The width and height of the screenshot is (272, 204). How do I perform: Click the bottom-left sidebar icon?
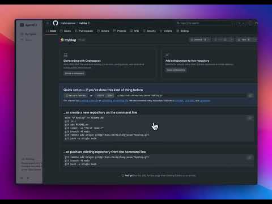(x=22, y=178)
